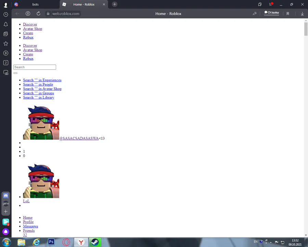Bookmark this page with the bookmark icon
The height and width of the screenshot is (247, 308).
click(x=288, y=14)
